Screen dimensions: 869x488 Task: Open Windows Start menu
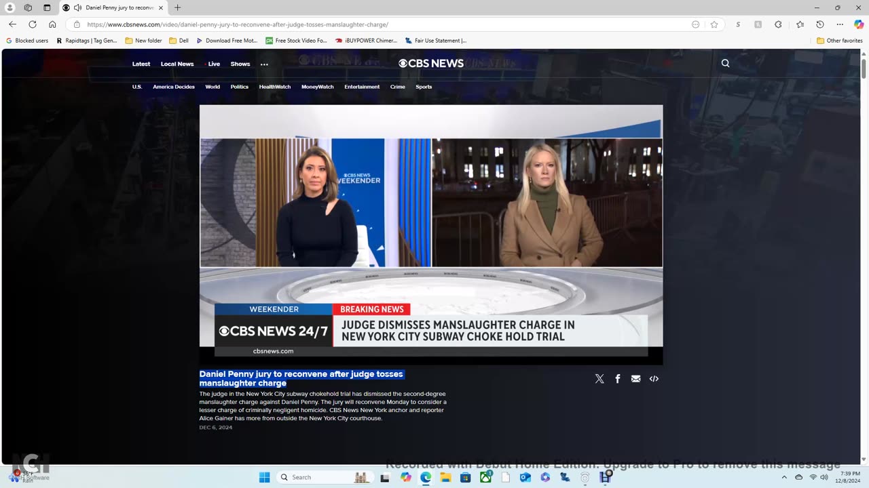point(264,477)
